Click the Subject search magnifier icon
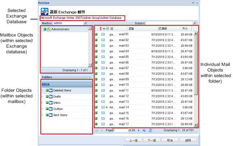The width and height of the screenshot is (233, 146). click(x=195, y=23)
